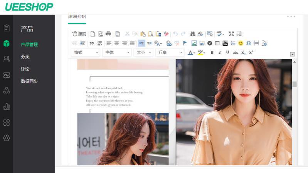Open the 字体 font dropdown
308x173 pixels.
[117, 53]
